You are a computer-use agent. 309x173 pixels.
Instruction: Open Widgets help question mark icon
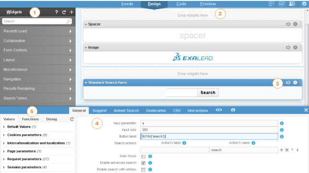click(57, 12)
